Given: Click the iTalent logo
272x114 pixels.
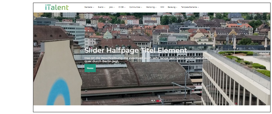Looking at the screenshot, I should (57, 7).
